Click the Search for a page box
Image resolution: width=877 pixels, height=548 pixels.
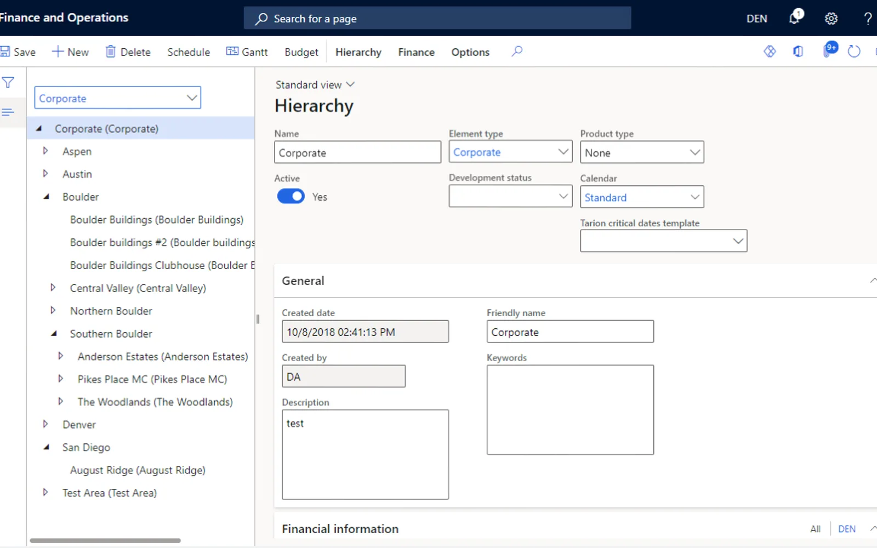(437, 19)
